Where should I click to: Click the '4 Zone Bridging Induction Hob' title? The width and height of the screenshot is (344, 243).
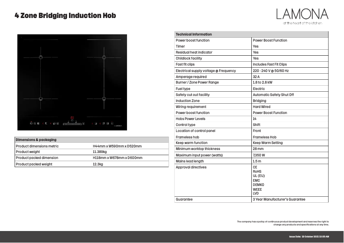coord(65,16)
